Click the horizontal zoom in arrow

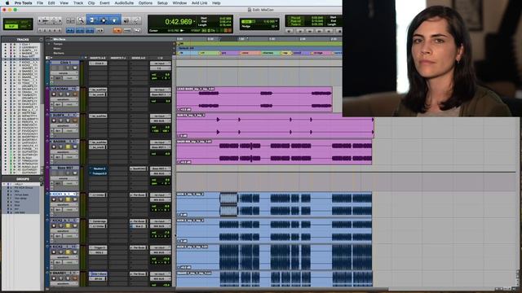pyautogui.click(x=60, y=21)
